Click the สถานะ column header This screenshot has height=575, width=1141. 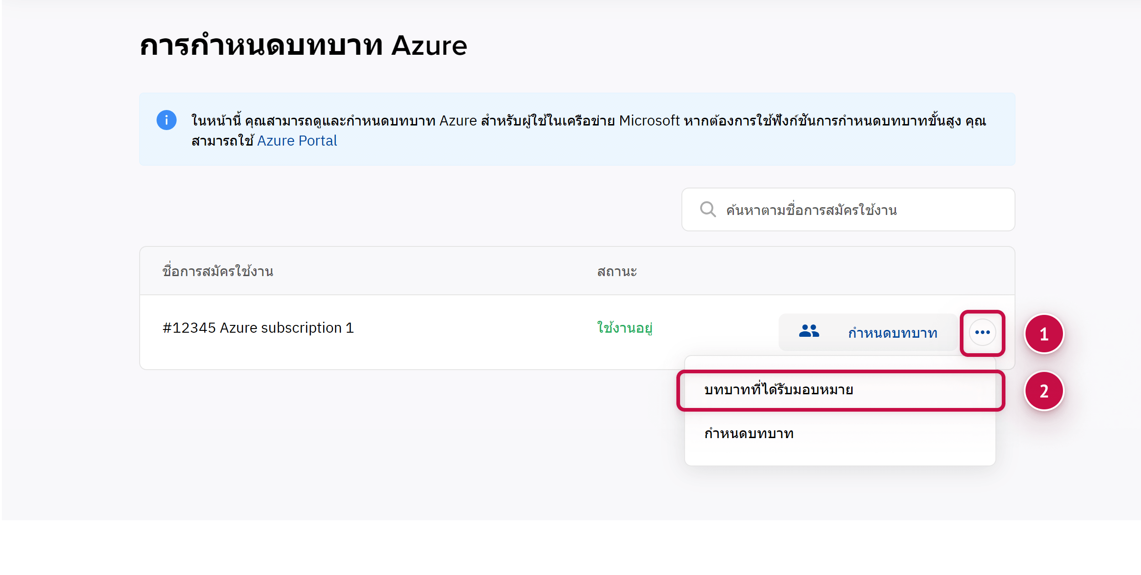[x=617, y=272]
